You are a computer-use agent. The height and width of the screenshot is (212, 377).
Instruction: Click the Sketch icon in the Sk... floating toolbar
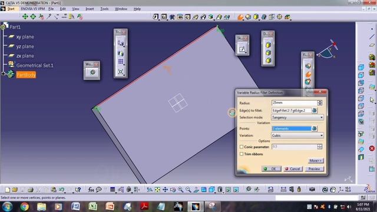tap(242, 49)
